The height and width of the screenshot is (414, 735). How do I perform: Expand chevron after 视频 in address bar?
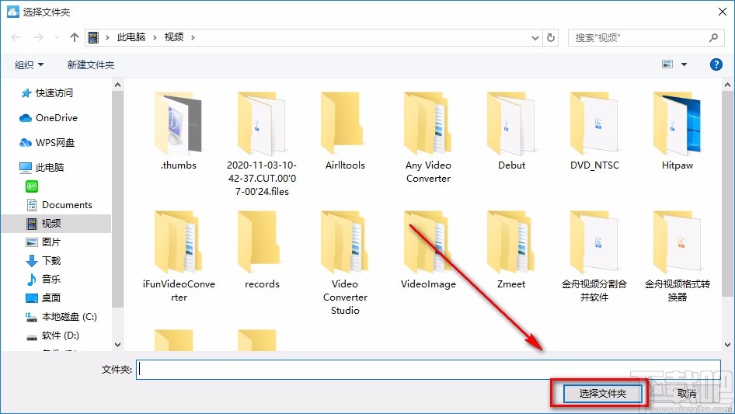[x=193, y=37]
